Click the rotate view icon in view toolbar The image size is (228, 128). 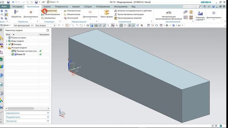156,25
